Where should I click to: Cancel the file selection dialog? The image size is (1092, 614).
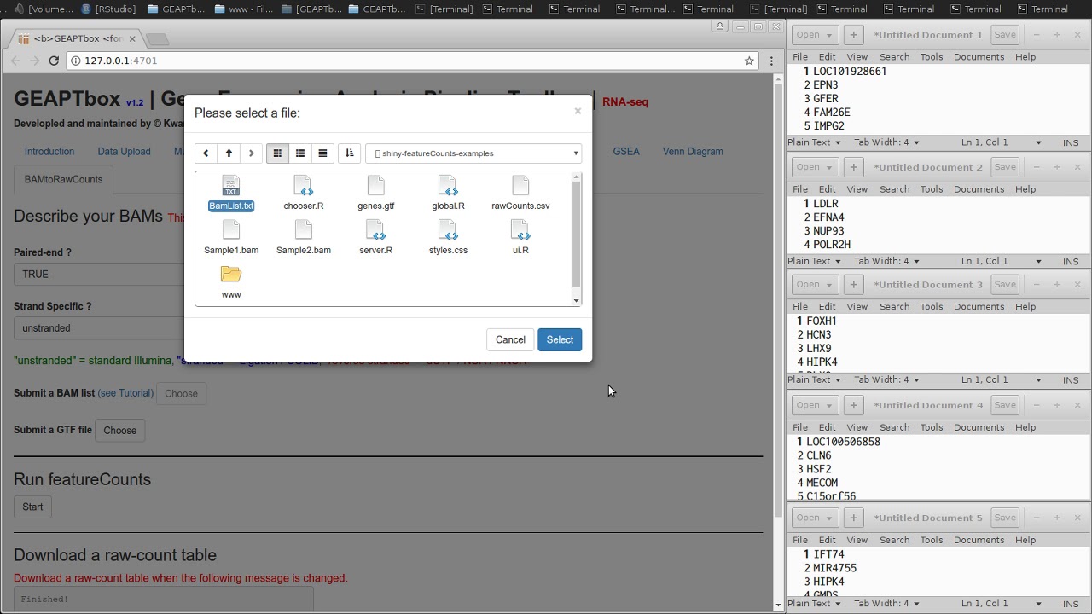510,339
